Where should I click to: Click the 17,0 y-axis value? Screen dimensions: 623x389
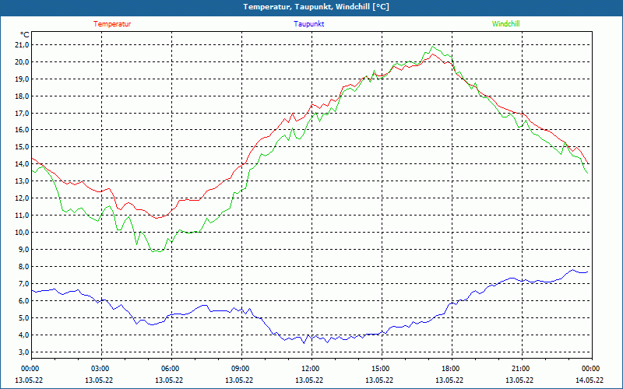tap(23, 113)
